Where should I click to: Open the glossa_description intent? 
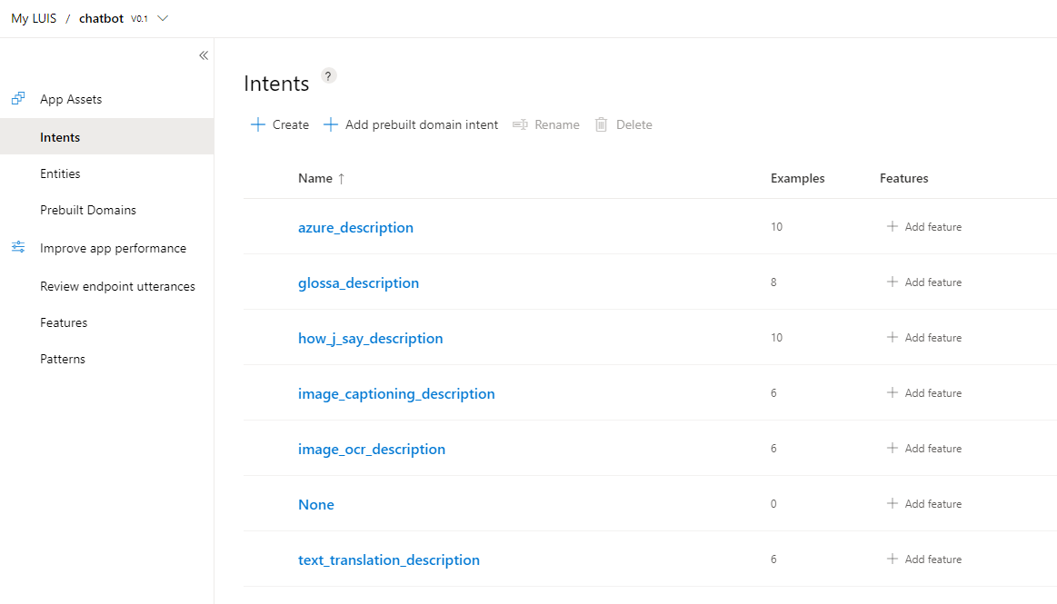[x=358, y=282]
